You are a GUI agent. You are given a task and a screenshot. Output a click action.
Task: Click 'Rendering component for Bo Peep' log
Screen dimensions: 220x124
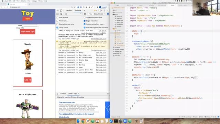[72, 65]
